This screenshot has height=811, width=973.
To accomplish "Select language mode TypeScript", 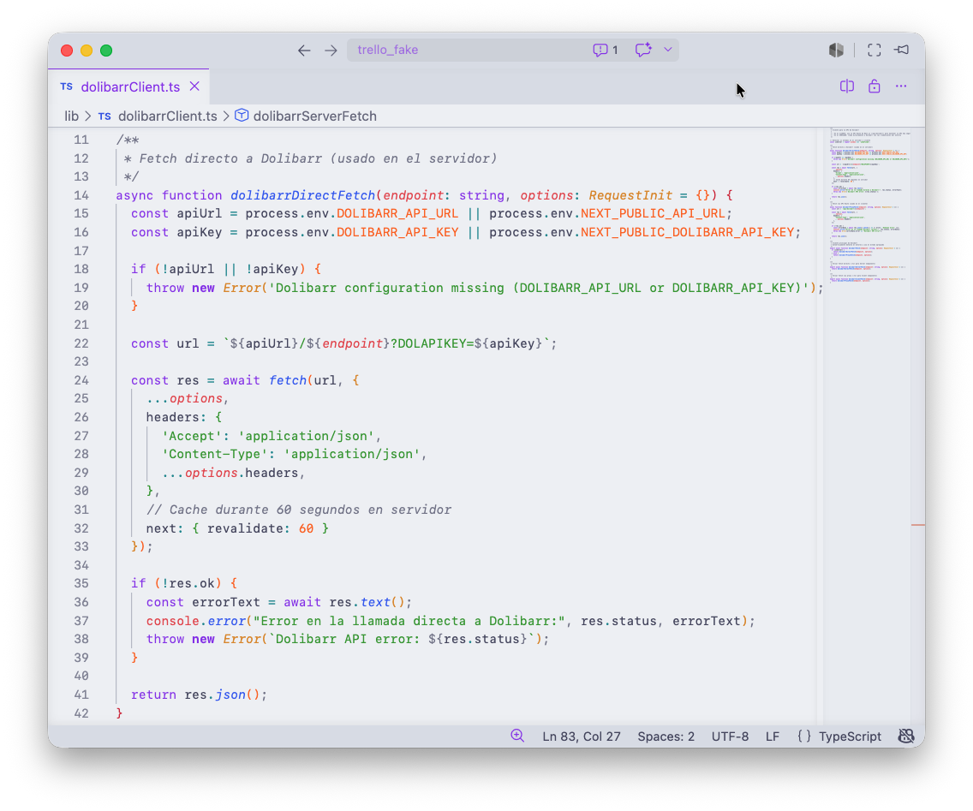I will pos(850,736).
